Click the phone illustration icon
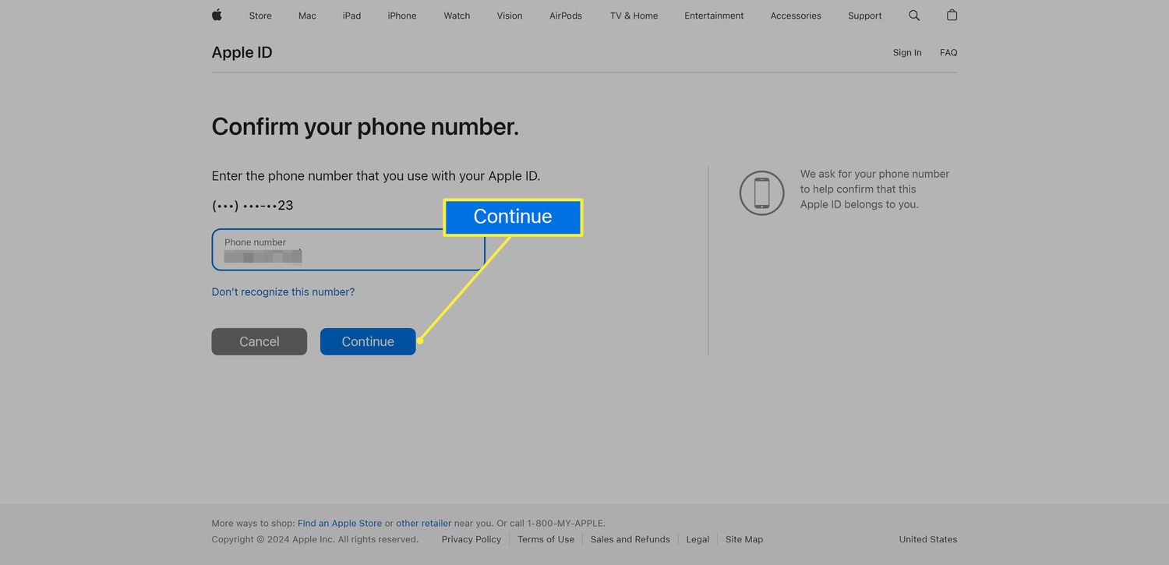Image resolution: width=1169 pixels, height=565 pixels. (x=761, y=192)
